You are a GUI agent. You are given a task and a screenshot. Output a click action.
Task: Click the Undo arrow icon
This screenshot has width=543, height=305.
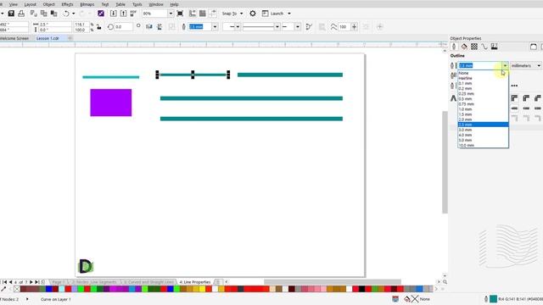pyautogui.click(x=66, y=14)
